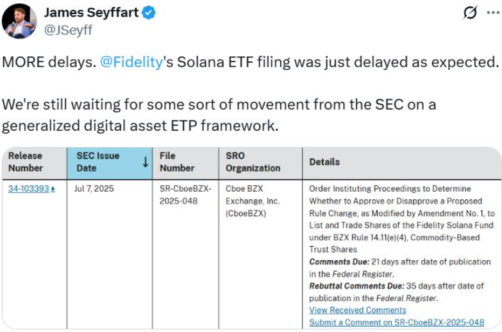The image size is (502, 332).
Task: Open the three-dot more options menu
Action: (x=492, y=13)
